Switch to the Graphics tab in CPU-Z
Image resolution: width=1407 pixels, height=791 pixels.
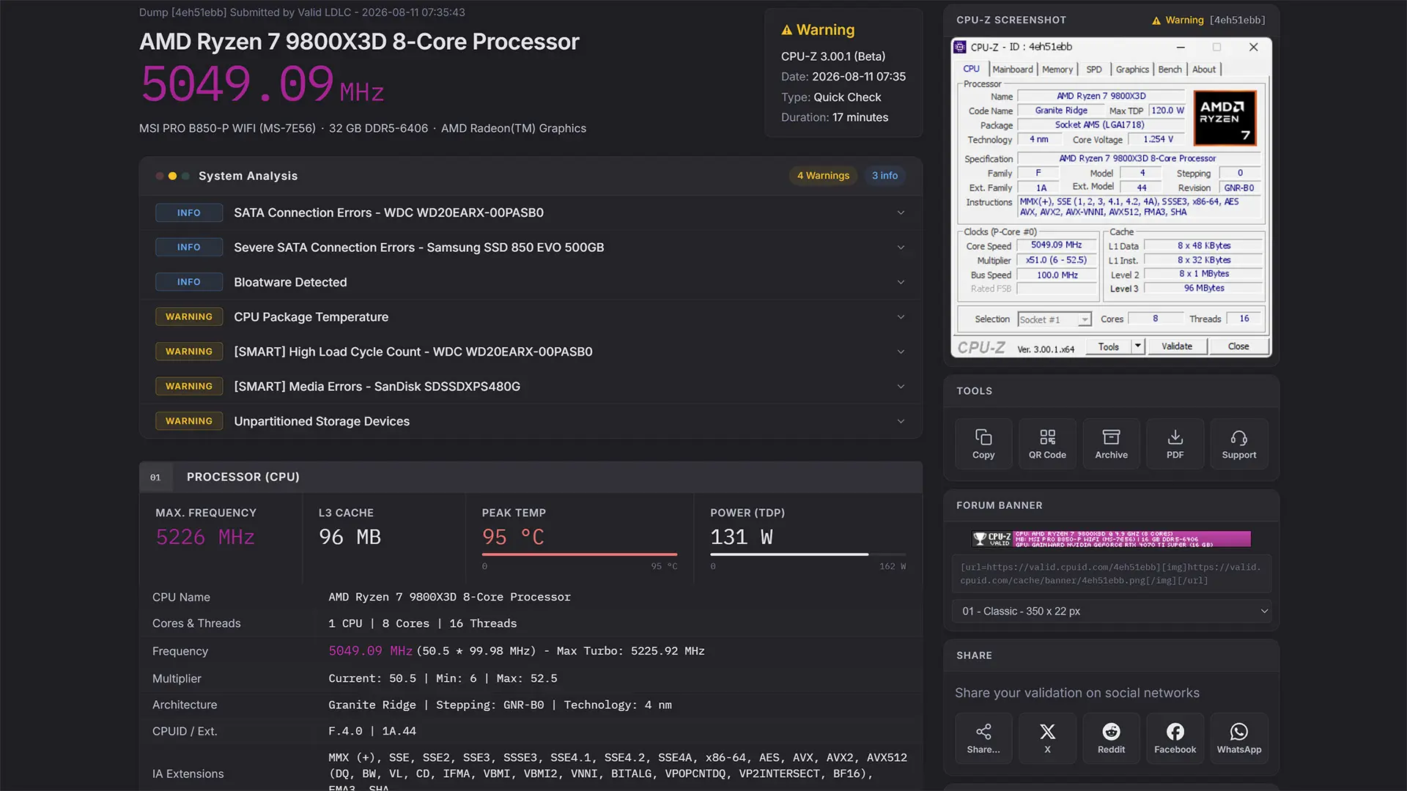(1132, 70)
